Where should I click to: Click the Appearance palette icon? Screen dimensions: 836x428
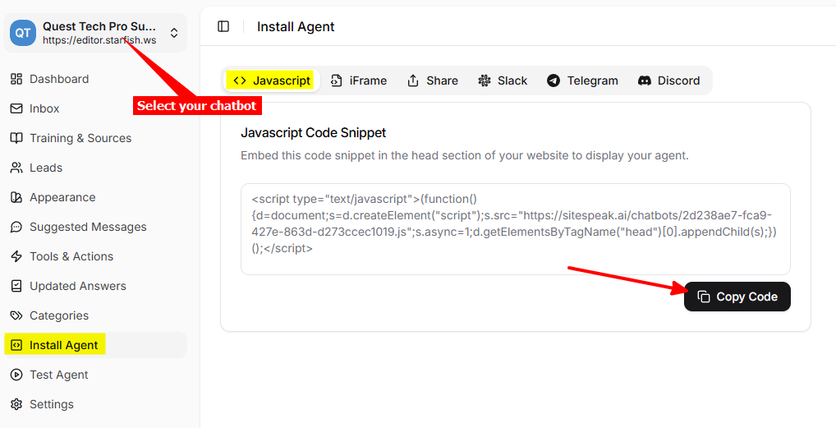point(16,197)
